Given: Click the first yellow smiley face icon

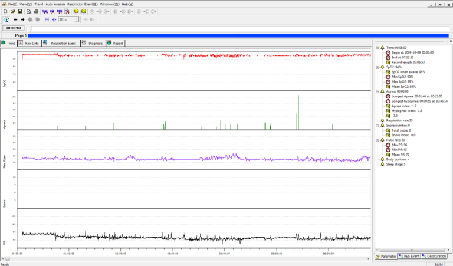Looking at the screenshot, I should (x=76, y=11).
